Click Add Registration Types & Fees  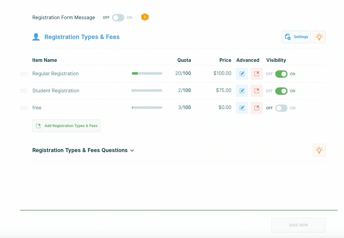pyautogui.click(x=66, y=126)
